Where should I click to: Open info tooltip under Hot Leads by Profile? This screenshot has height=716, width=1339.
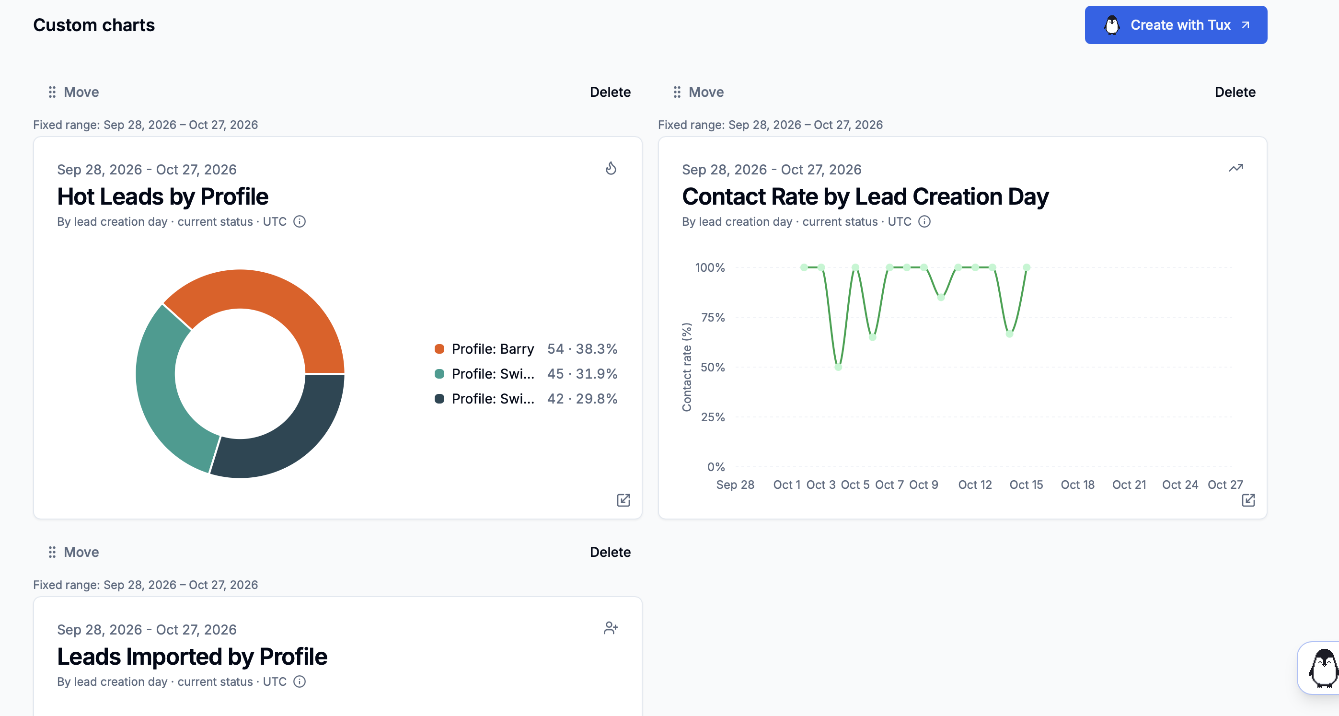point(300,221)
